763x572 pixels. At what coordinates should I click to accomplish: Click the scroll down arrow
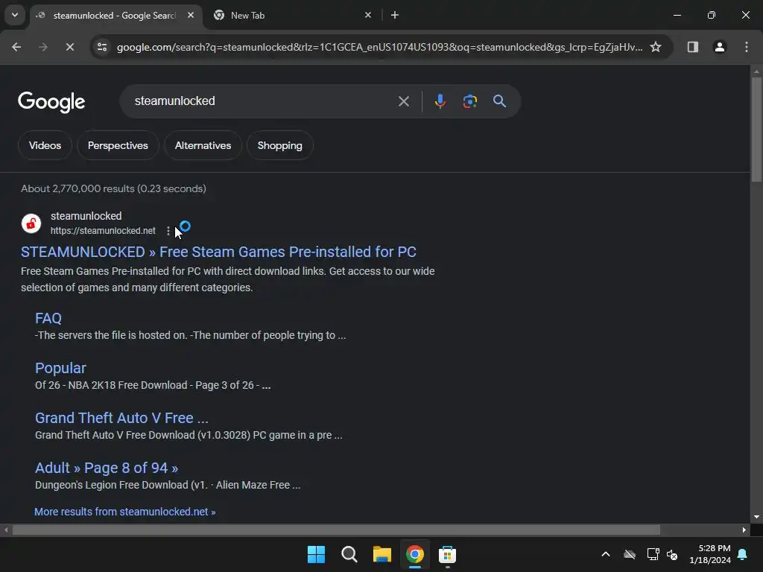pyautogui.click(x=756, y=518)
